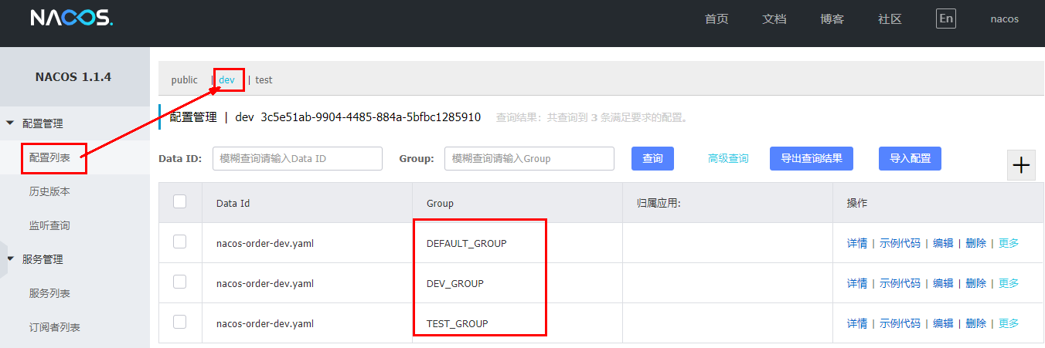The width and height of the screenshot is (1045, 348).
Task: Check the DEFAULT_GROUP row checkbox
Action: pos(180,242)
